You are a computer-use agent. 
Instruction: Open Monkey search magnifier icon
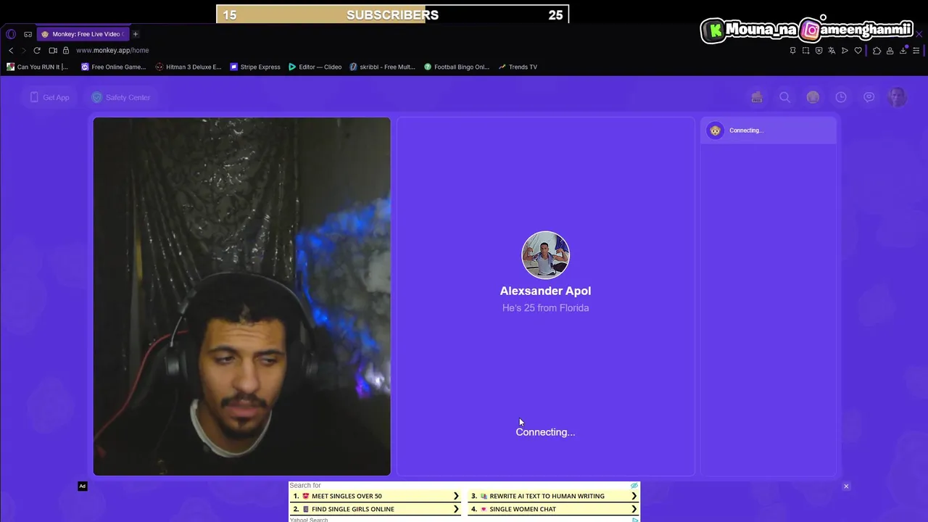784,97
